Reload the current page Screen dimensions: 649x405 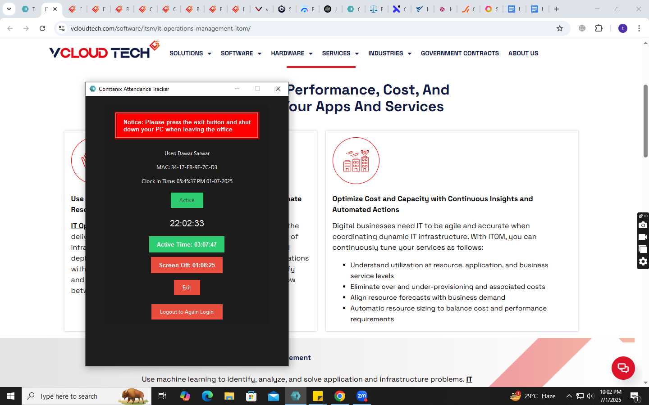tap(42, 28)
